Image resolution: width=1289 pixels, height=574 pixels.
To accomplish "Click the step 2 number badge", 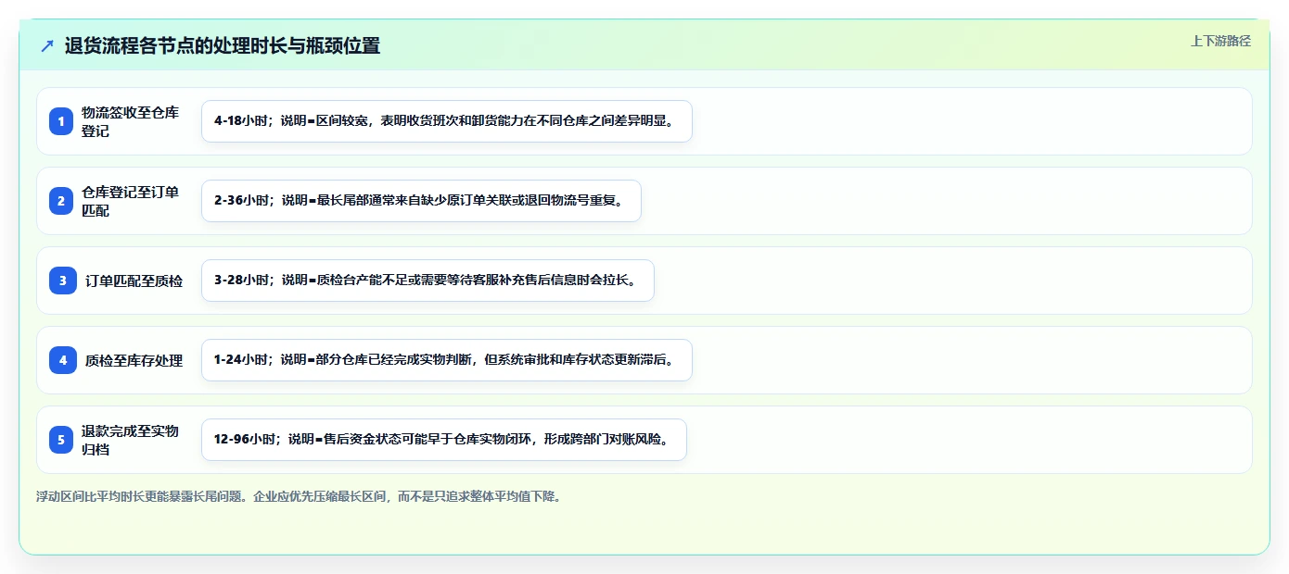I will (x=61, y=201).
